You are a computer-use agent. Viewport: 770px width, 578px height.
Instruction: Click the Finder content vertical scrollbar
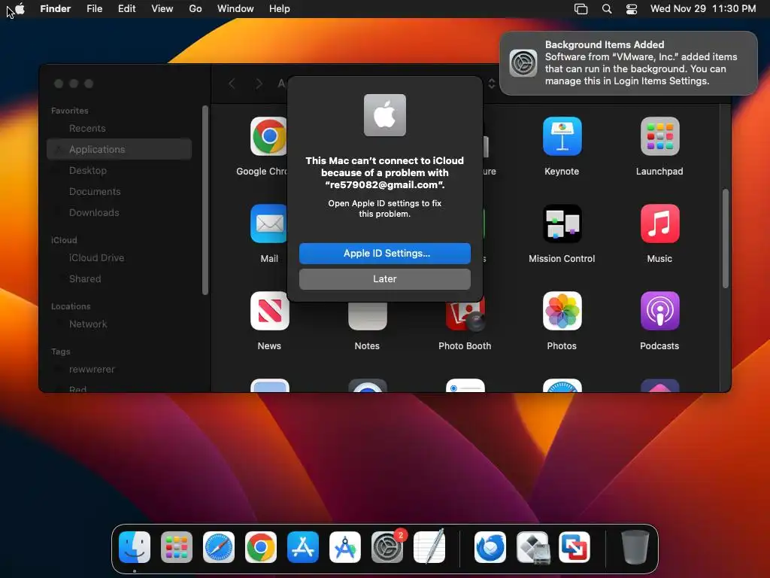click(x=726, y=239)
